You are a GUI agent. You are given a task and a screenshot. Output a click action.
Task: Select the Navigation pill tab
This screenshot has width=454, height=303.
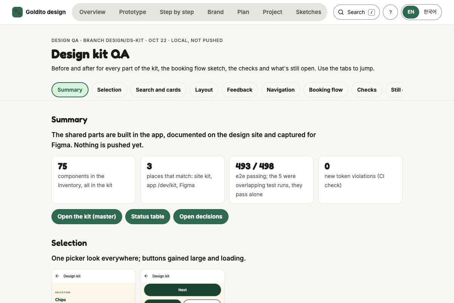click(x=281, y=90)
